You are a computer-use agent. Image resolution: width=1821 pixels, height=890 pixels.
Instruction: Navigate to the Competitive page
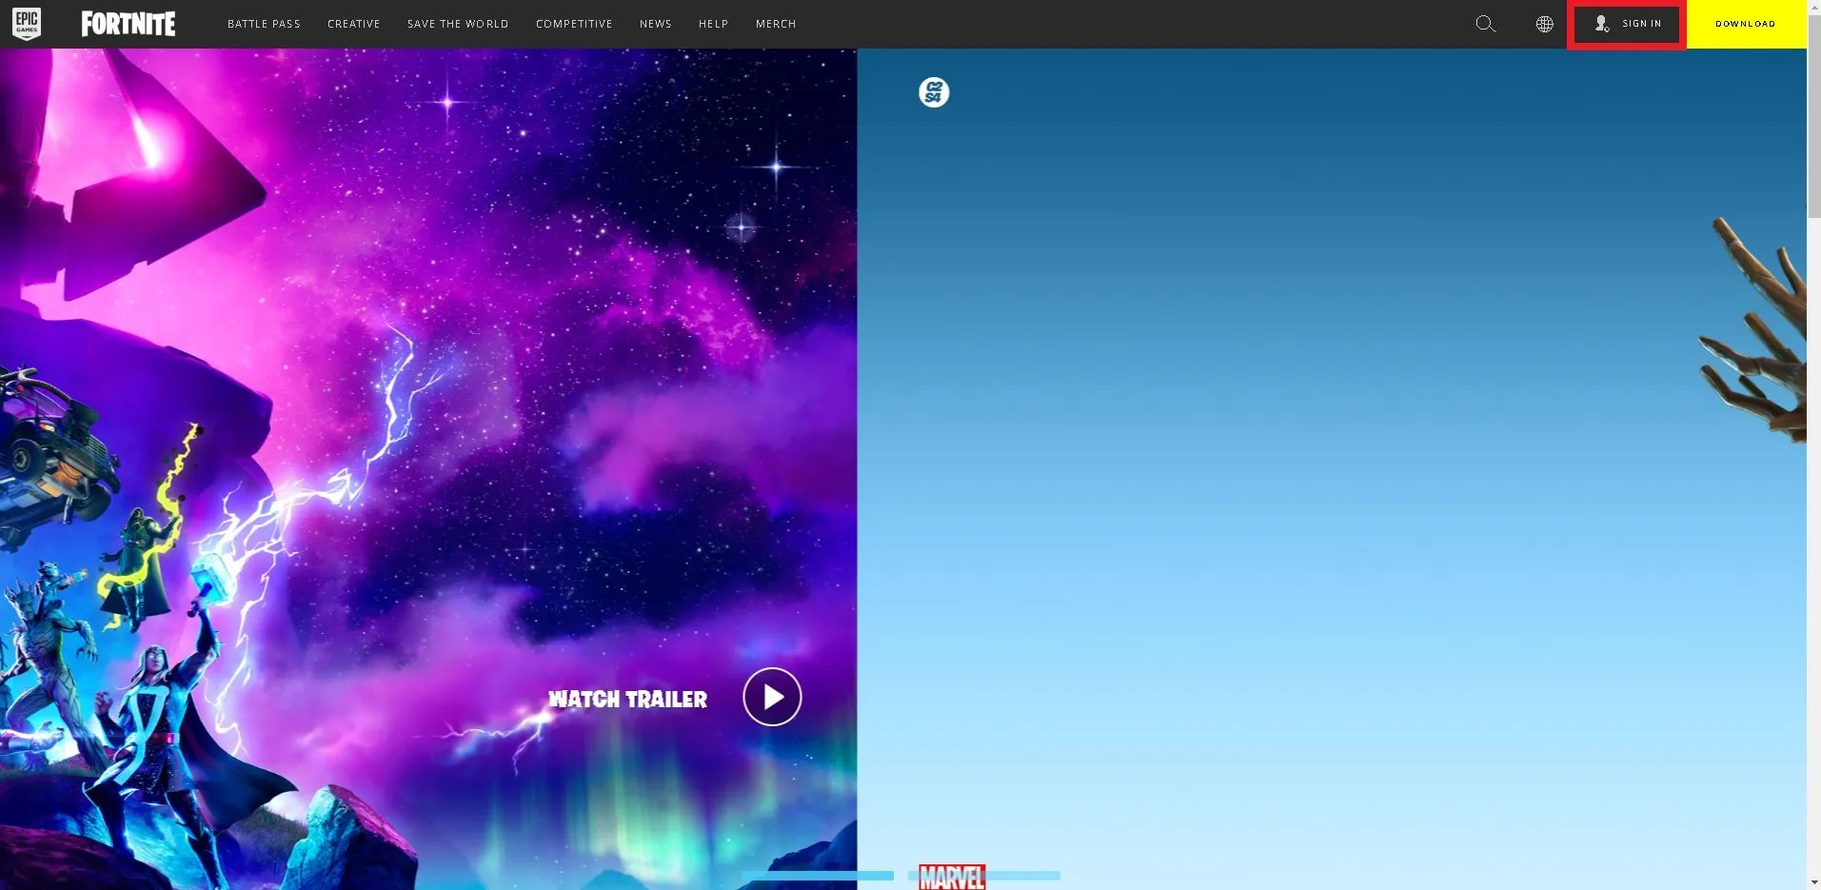[574, 24]
